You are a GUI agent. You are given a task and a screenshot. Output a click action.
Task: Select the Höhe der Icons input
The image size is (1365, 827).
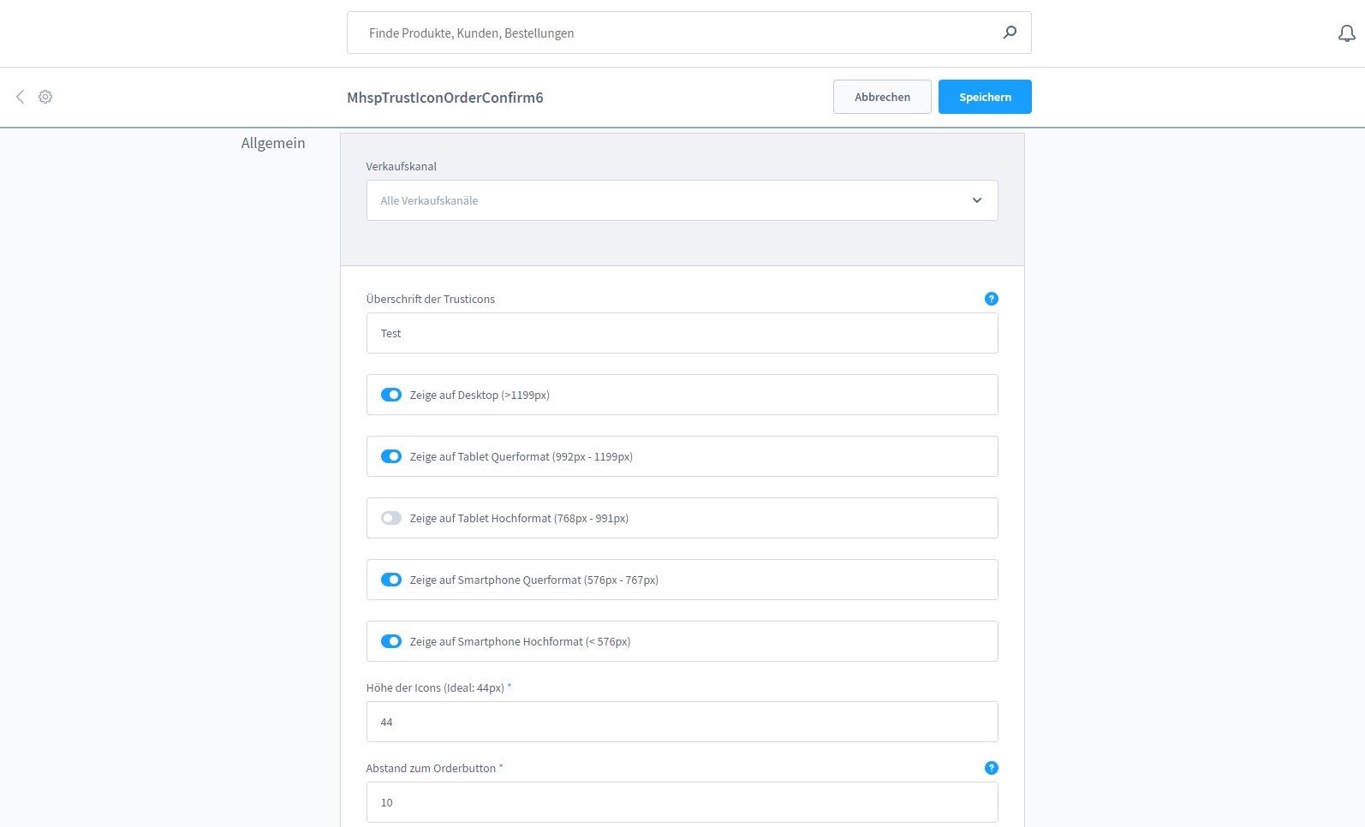pos(682,722)
